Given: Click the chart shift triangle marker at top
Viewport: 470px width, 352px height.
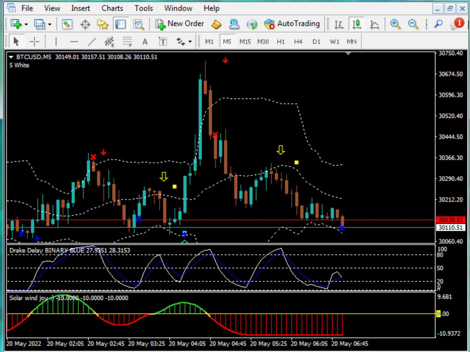Looking at the screenshot, I should (x=348, y=54).
